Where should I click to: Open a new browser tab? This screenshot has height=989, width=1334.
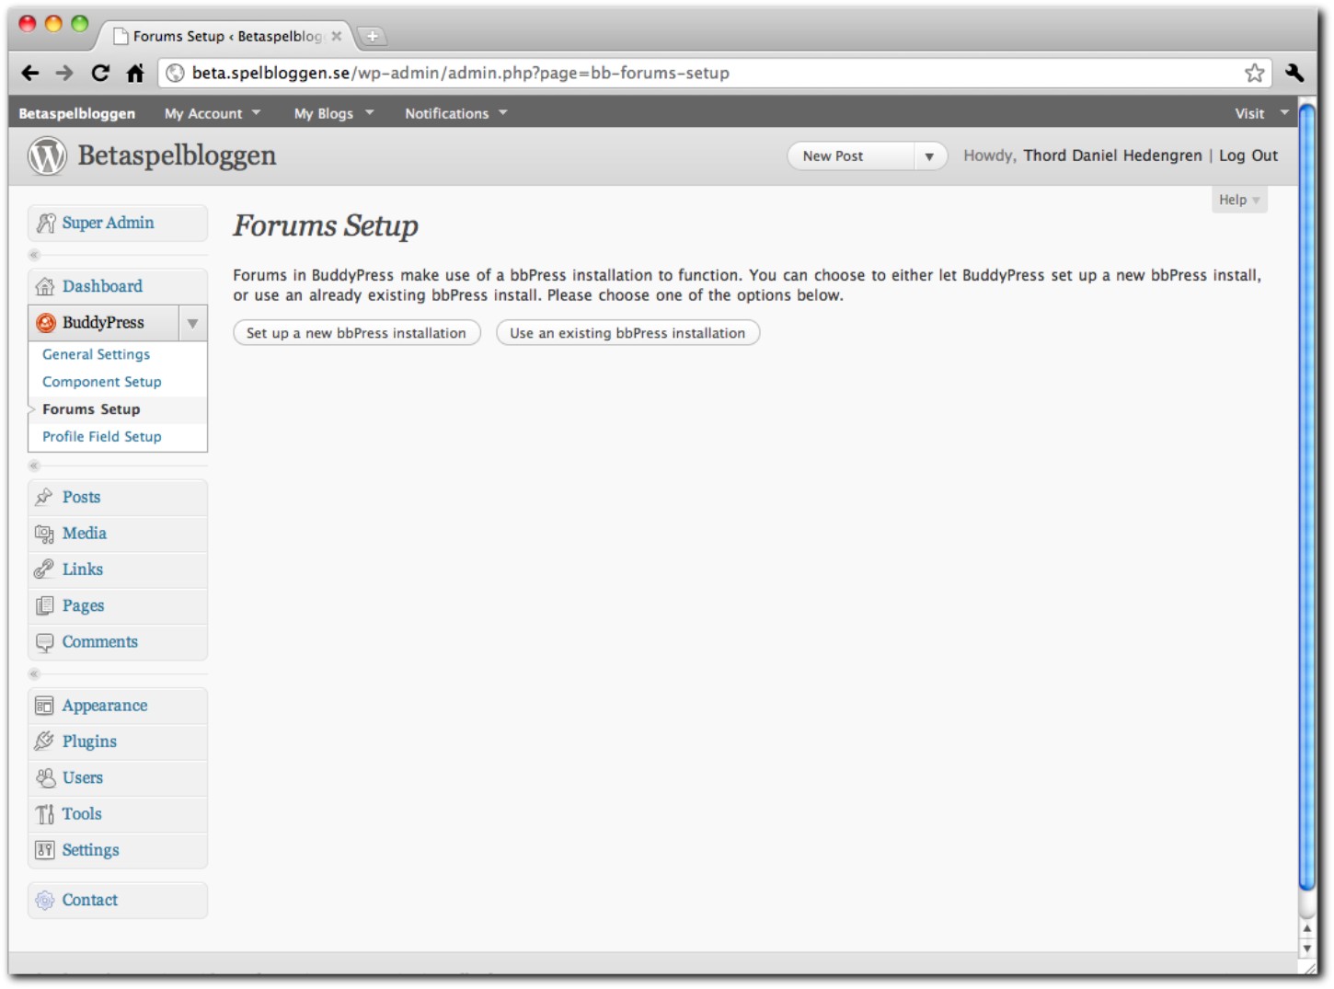click(372, 36)
